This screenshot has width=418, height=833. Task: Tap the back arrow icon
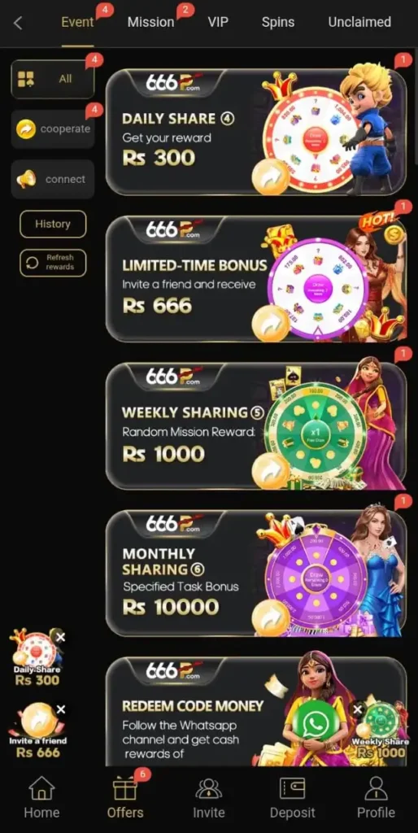(18, 23)
